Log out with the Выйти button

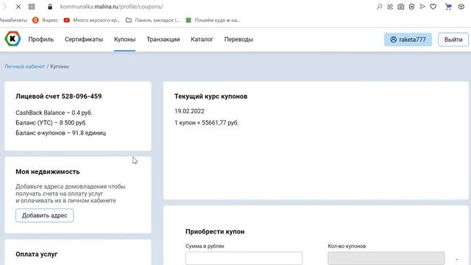pos(453,40)
